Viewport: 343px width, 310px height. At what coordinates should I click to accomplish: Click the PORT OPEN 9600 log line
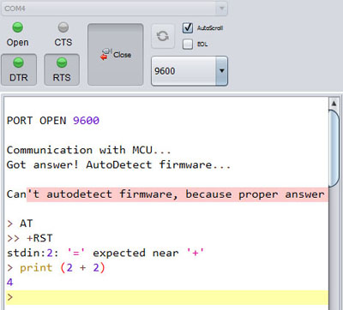[x=53, y=121]
